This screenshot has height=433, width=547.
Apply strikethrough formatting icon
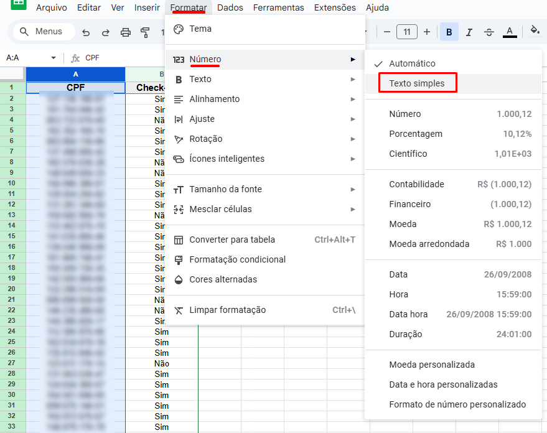[x=489, y=32]
